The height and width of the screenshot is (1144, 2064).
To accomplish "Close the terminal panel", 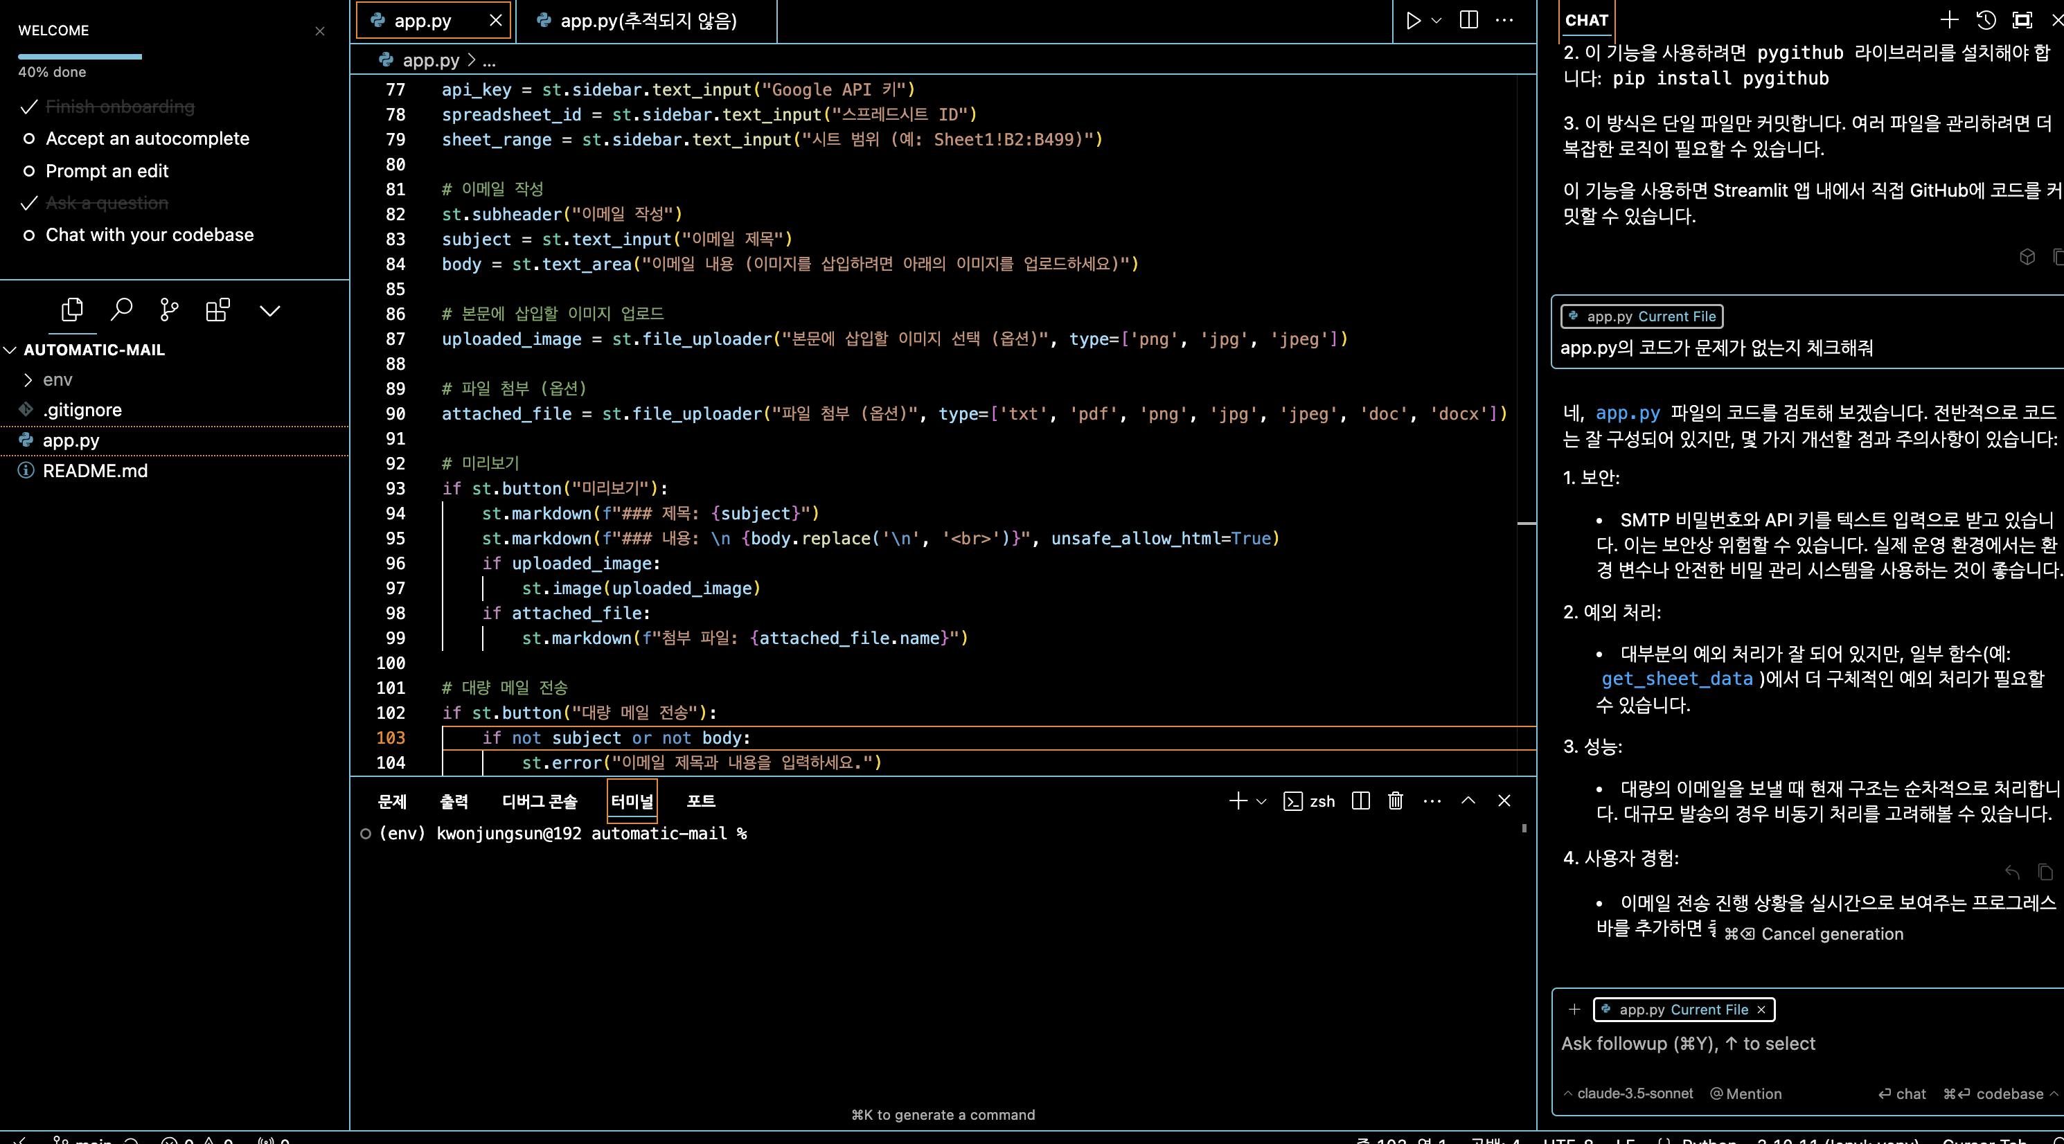I will click(1504, 801).
